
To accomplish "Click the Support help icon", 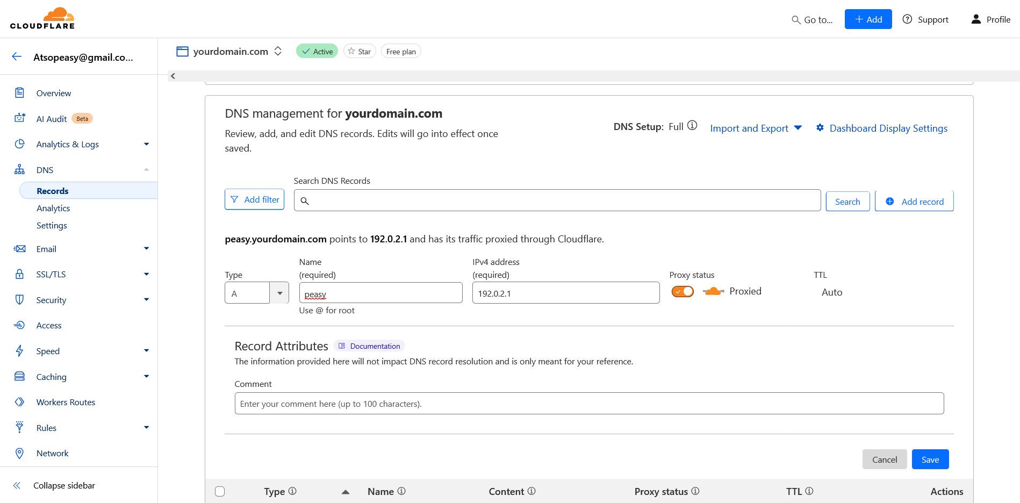I will point(907,19).
